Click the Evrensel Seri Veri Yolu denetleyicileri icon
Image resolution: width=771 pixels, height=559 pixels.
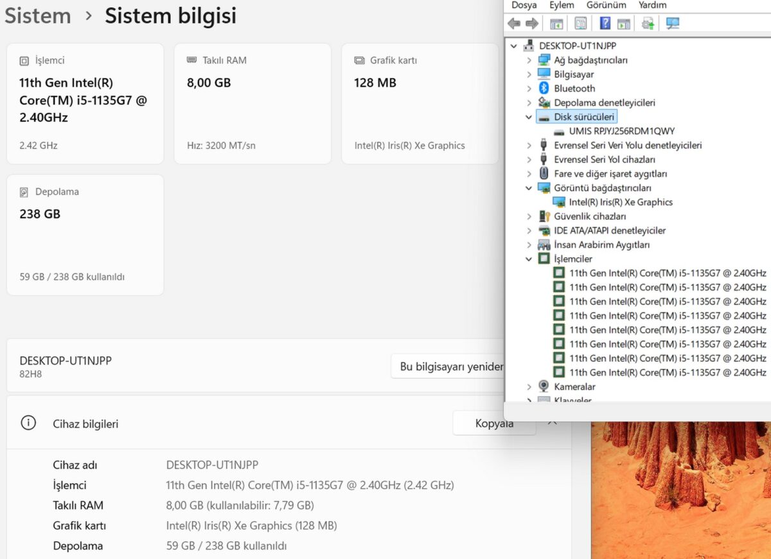click(544, 145)
